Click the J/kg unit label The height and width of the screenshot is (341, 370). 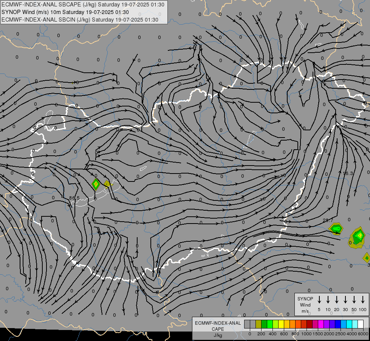point(218,335)
